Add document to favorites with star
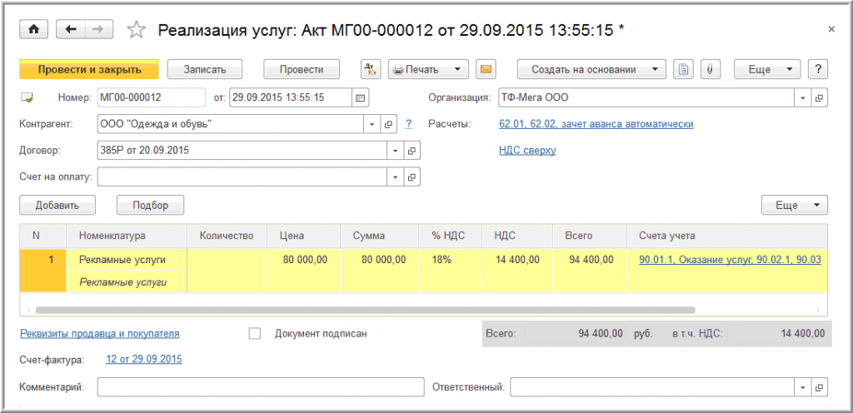Viewport: 853px width, 413px height. (136, 30)
